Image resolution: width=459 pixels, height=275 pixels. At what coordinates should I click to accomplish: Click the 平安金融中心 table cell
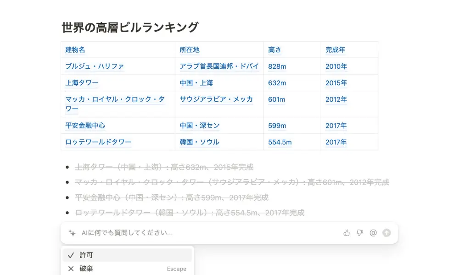click(x=118, y=126)
